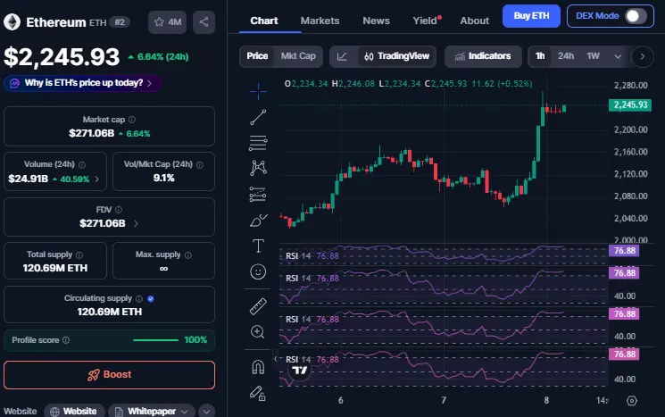The height and width of the screenshot is (417, 665).
Task: Click Profile score info icon
Action: coord(66,340)
